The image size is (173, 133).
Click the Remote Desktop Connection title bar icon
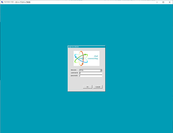[3, 2]
